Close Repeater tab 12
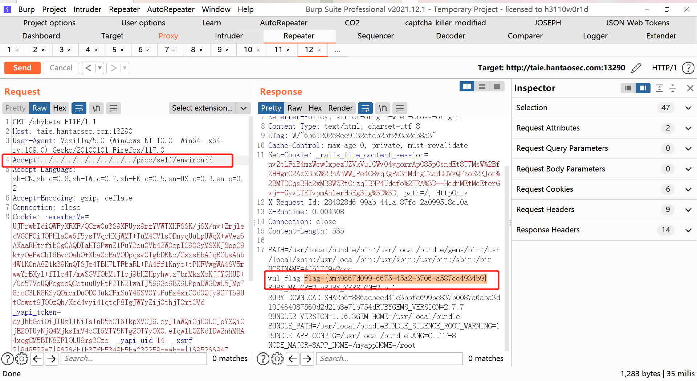 [x=319, y=50]
